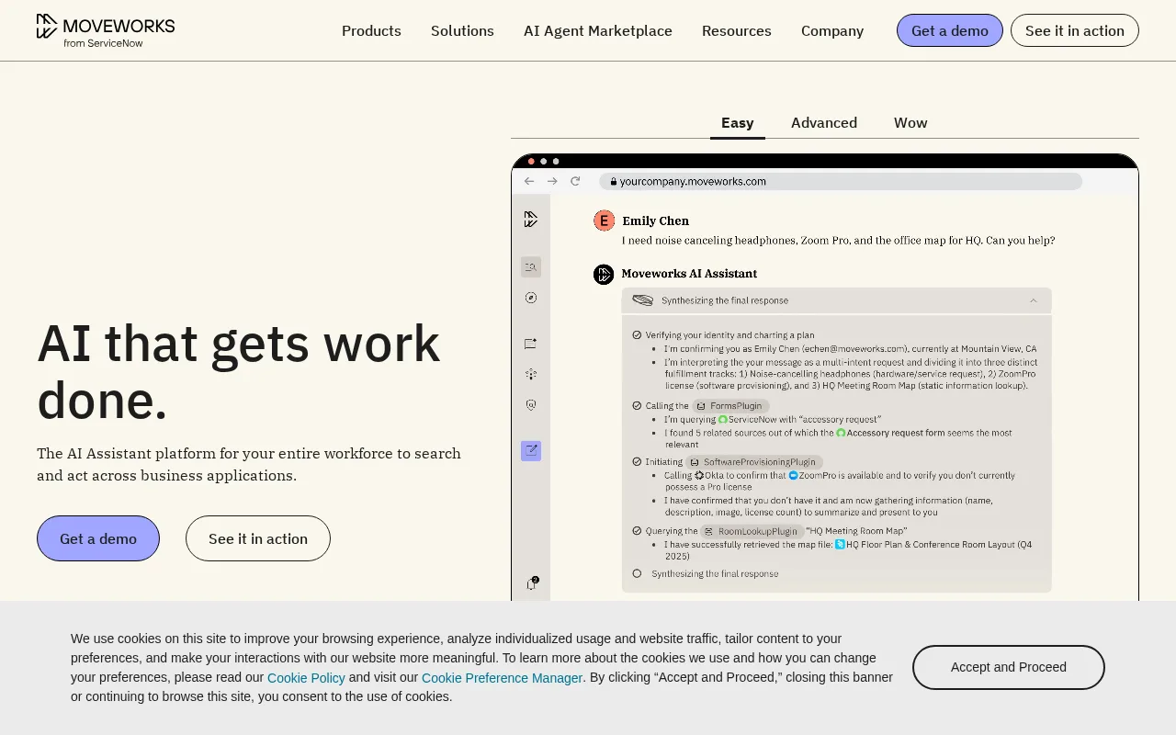1176x735 pixels.
Task: Open the search icon in the demo sidebar
Action: click(x=531, y=267)
